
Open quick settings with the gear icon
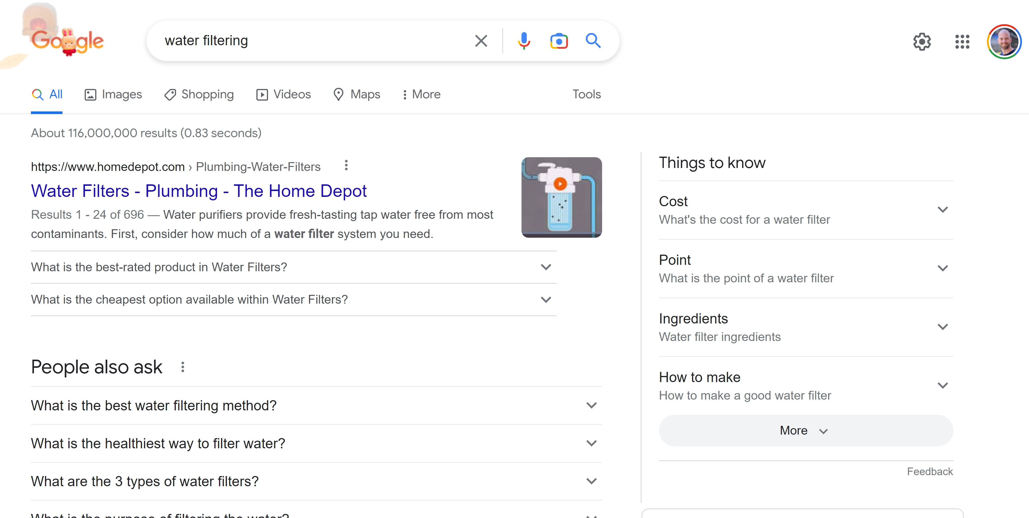922,41
